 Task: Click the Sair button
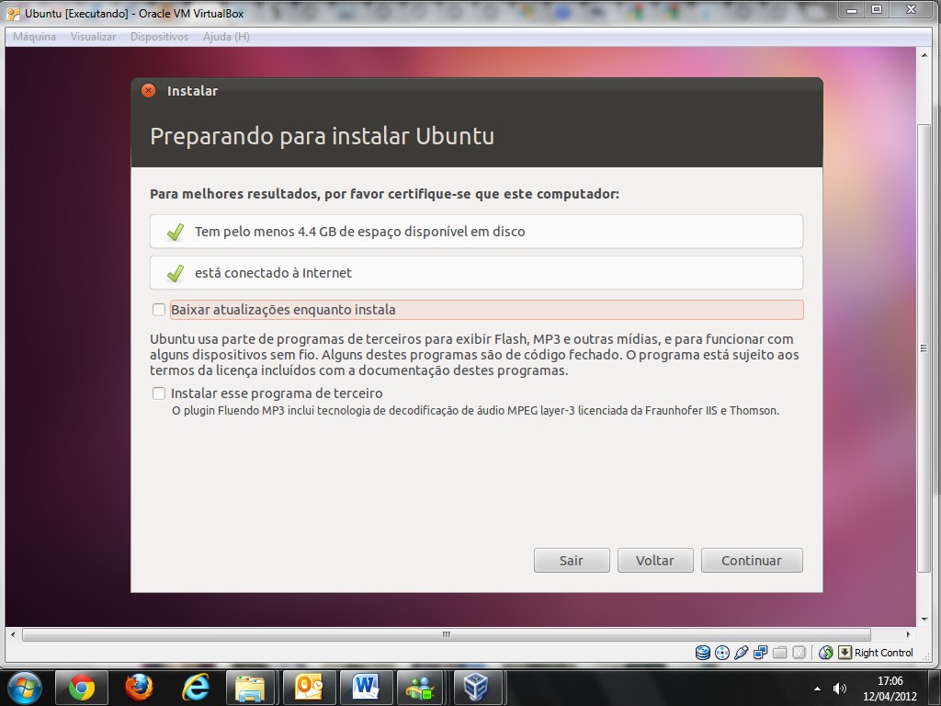click(x=572, y=561)
